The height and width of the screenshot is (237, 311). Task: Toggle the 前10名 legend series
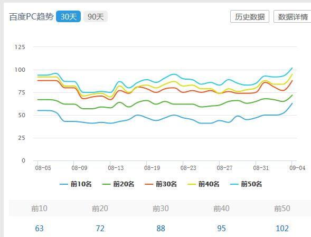click(76, 184)
